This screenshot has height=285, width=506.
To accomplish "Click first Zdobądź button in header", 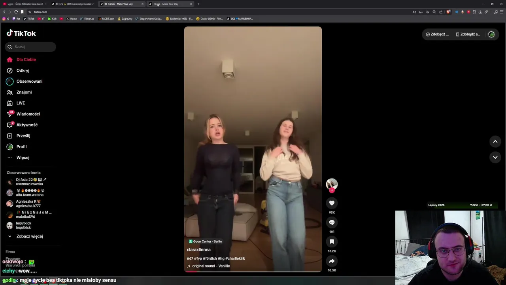I will [x=437, y=34].
